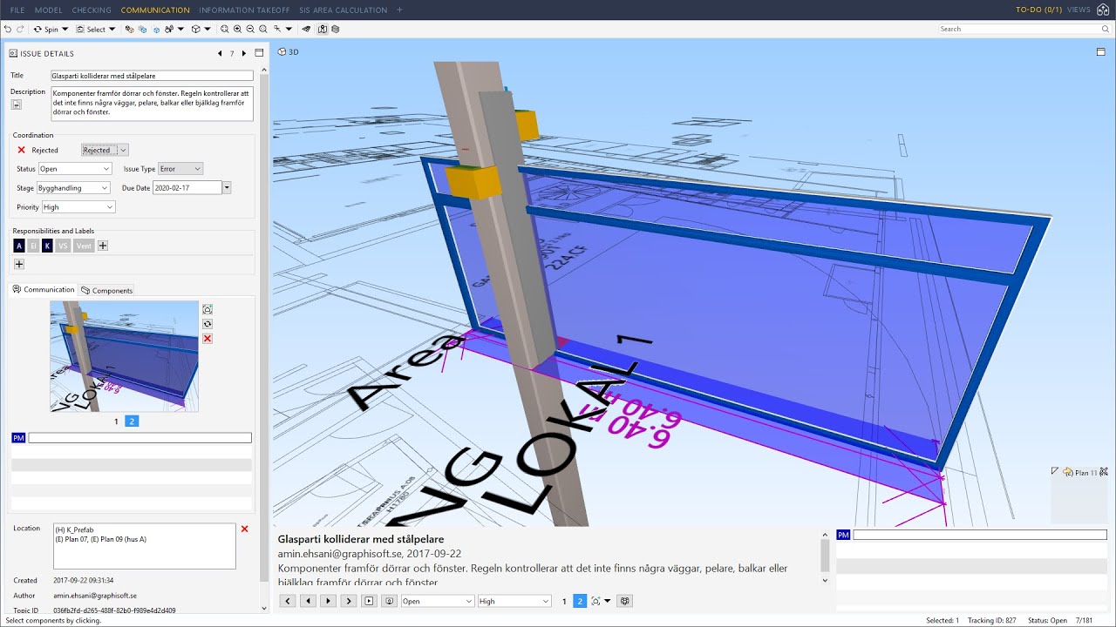Add a new slide with the camera icon

pyautogui.click(x=208, y=309)
